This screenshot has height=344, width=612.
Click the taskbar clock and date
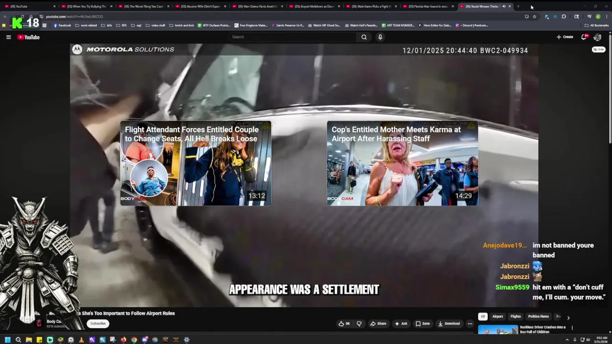pyautogui.click(x=600, y=340)
